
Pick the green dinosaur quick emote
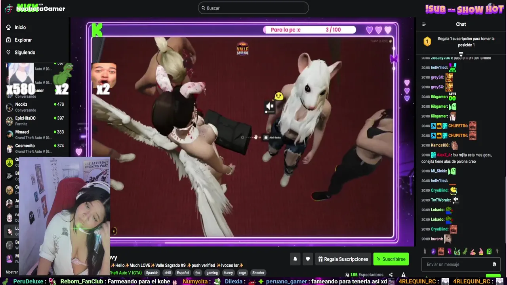[x=465, y=251]
